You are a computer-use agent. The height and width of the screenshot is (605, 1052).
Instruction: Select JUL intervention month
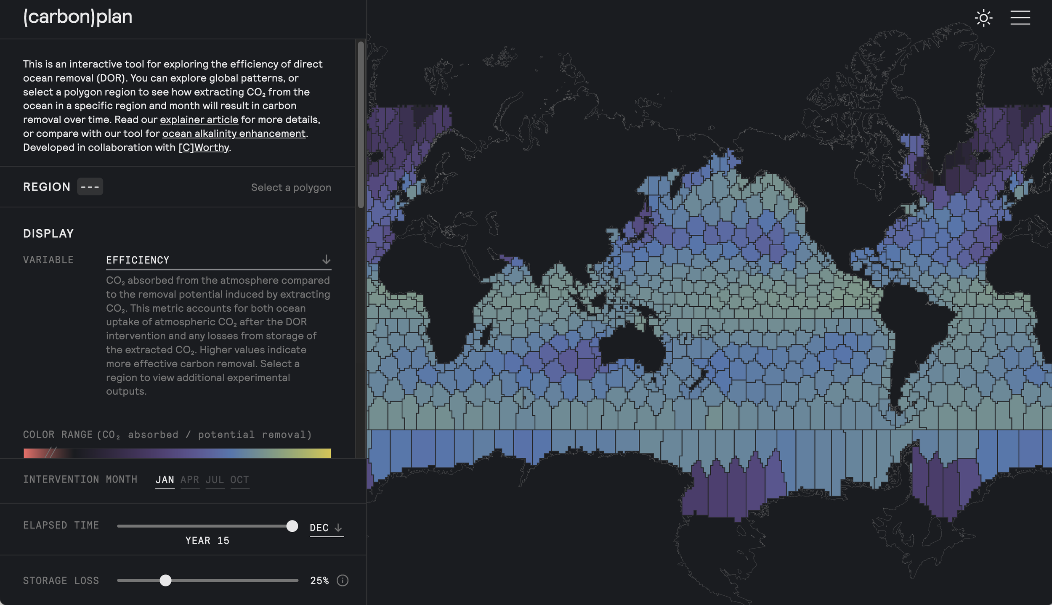[x=215, y=480]
